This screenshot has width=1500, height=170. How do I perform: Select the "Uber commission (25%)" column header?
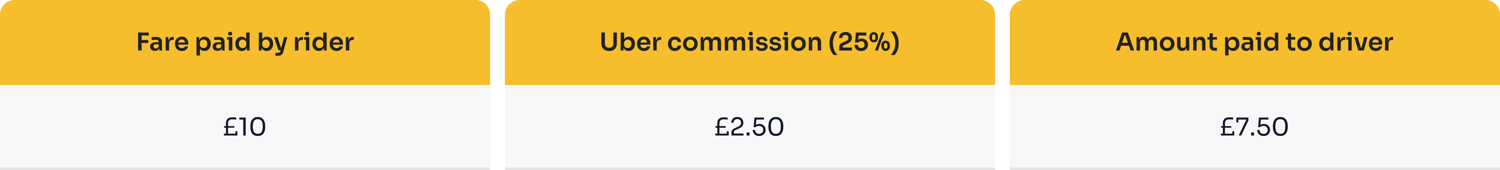click(x=750, y=43)
